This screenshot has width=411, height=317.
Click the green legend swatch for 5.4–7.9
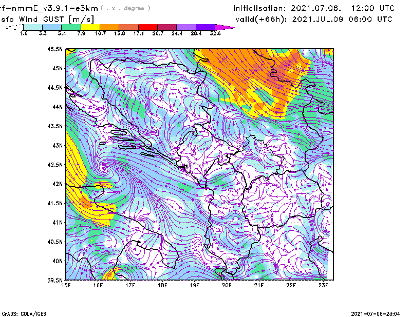[71, 27]
